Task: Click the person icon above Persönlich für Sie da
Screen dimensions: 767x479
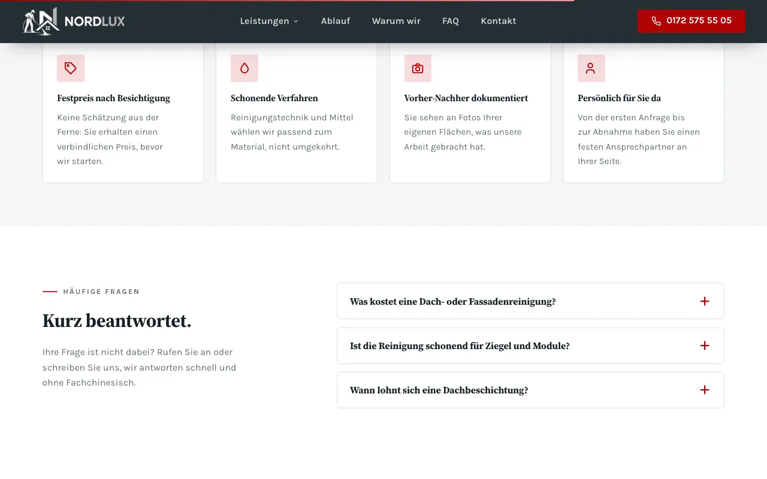Action: point(591,68)
